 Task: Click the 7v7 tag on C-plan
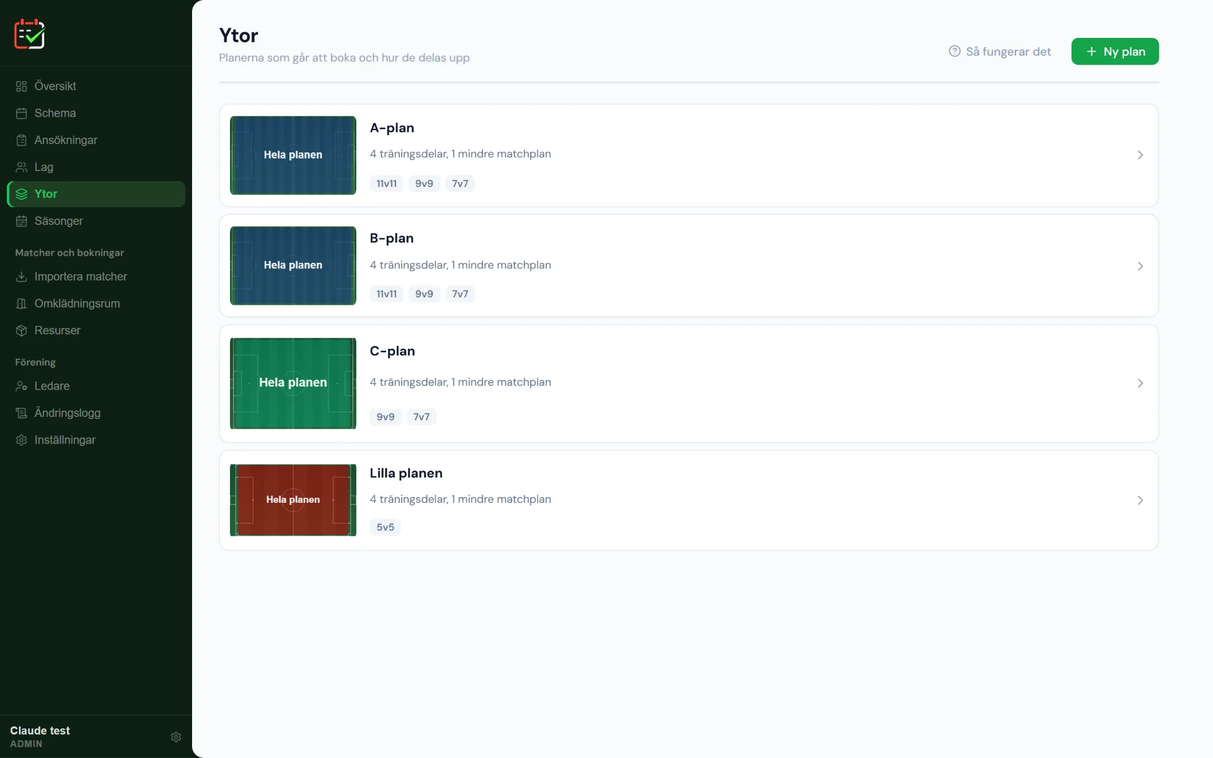421,417
